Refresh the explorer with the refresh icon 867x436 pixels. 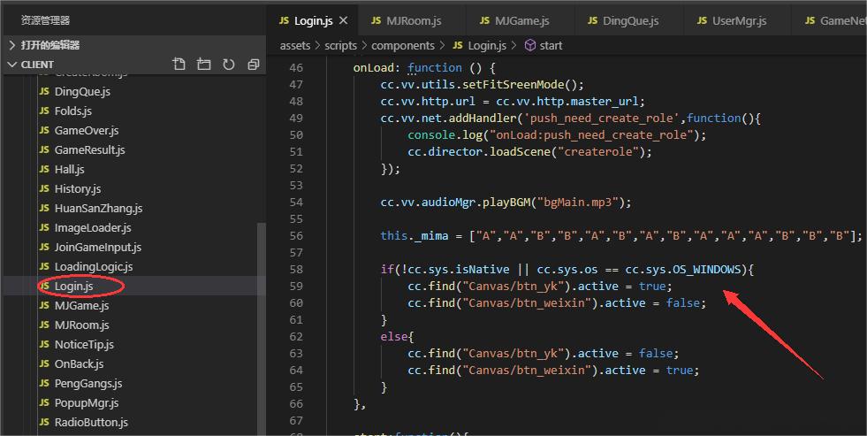(228, 65)
